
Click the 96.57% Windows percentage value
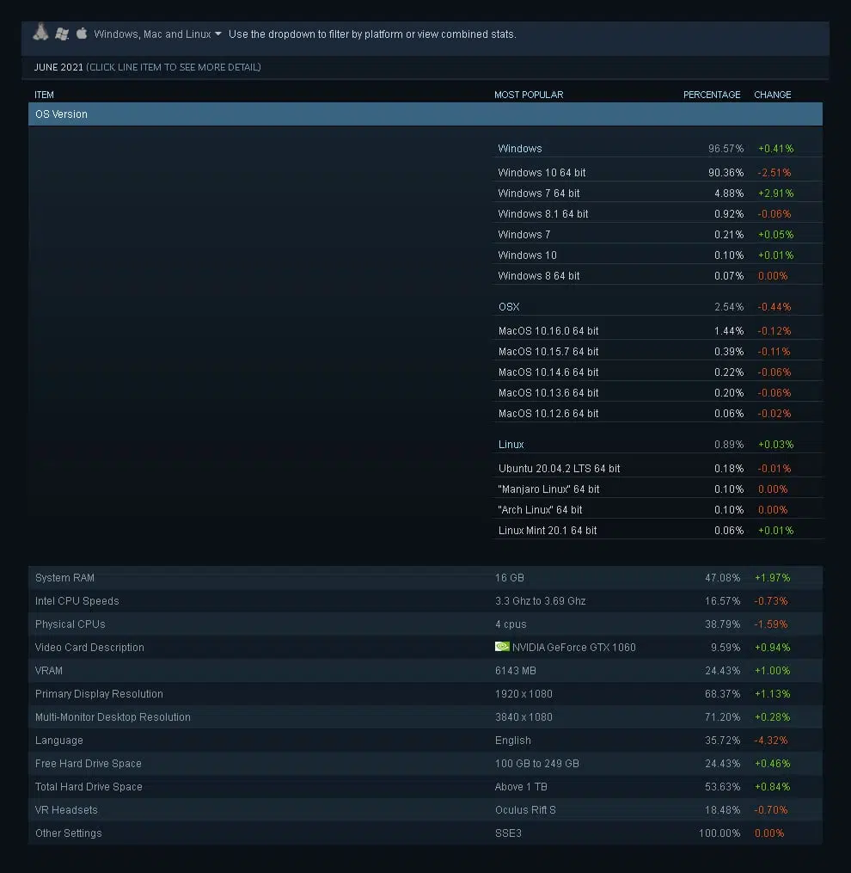pos(725,149)
